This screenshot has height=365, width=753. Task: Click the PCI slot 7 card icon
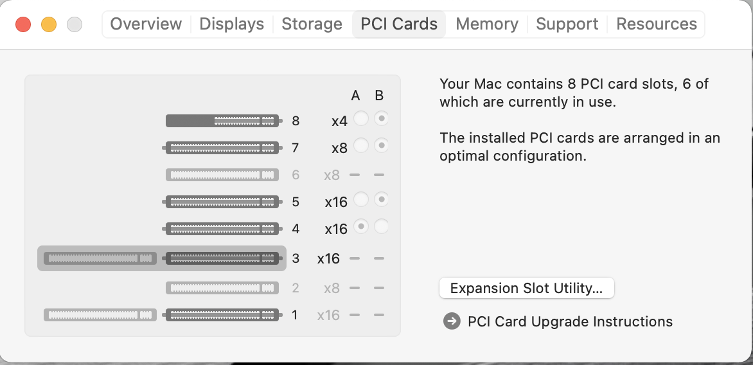point(222,148)
